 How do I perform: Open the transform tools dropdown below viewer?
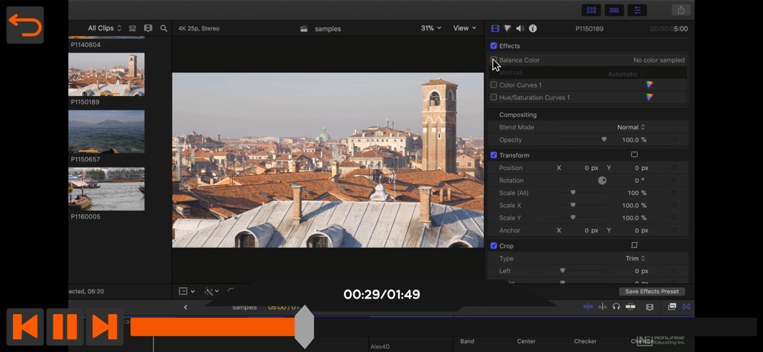click(x=187, y=291)
